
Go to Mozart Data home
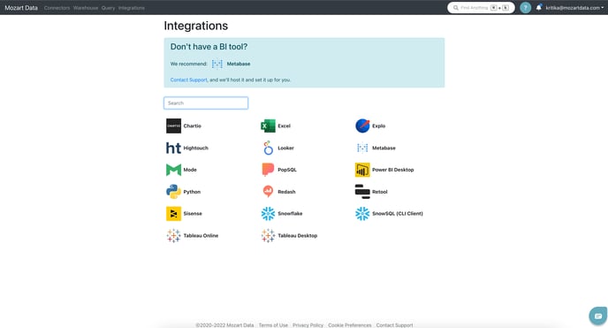coord(21,8)
